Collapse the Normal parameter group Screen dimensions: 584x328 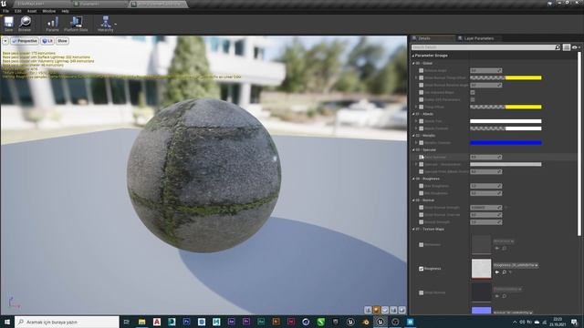[x=413, y=200]
